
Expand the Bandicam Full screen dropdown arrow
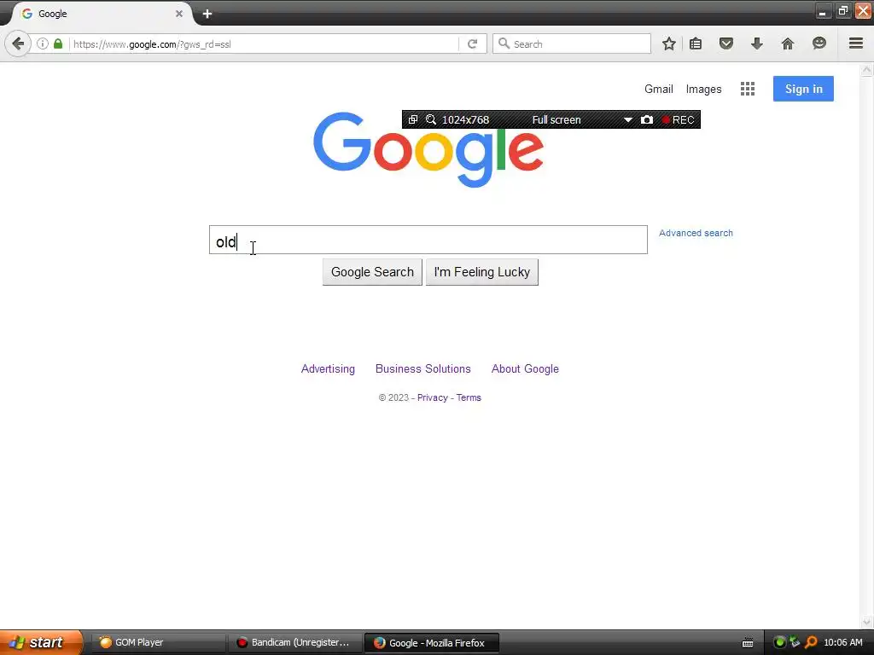pos(627,119)
